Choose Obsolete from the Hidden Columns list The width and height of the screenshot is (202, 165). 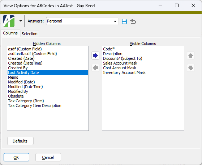coord(48,96)
